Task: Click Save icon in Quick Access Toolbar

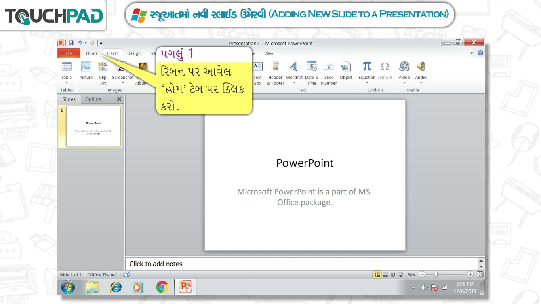Action: point(71,43)
